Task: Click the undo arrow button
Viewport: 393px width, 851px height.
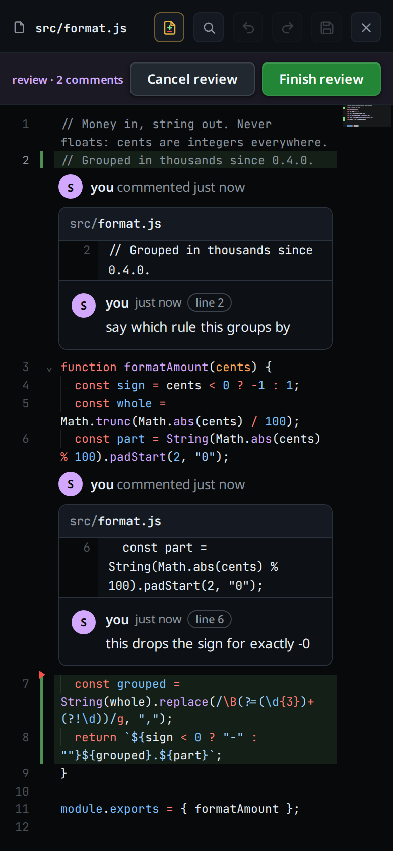Action: [x=248, y=27]
